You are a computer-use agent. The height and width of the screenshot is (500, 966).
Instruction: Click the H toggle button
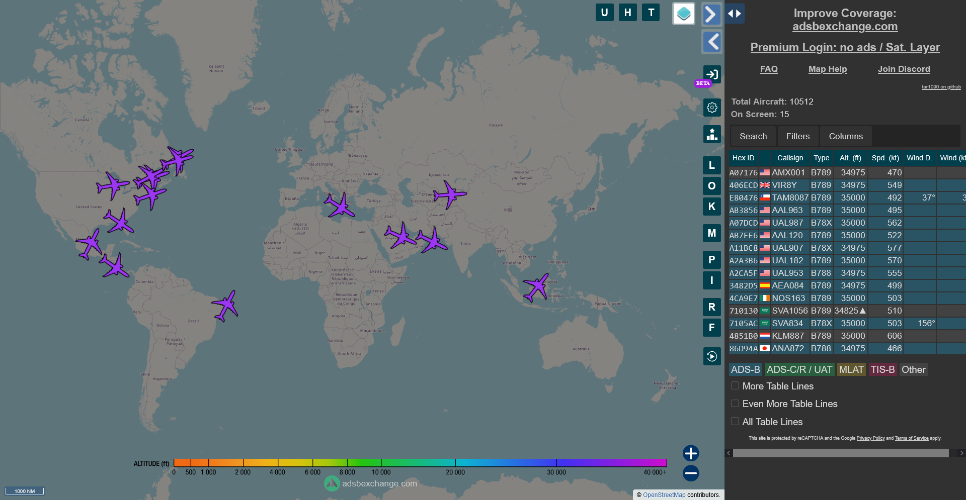point(628,13)
